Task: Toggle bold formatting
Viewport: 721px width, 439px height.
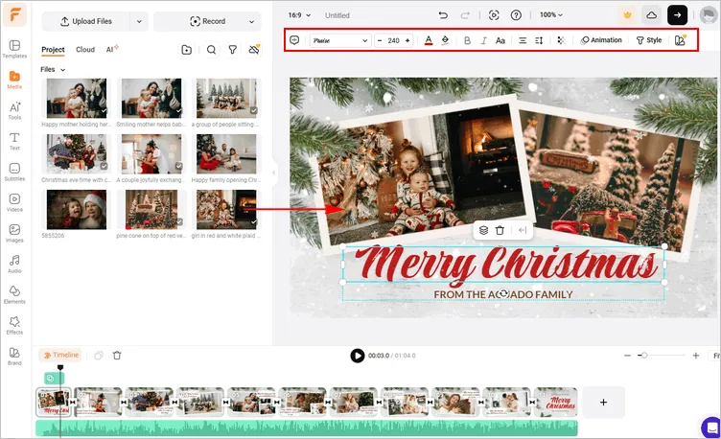Action: click(x=467, y=40)
